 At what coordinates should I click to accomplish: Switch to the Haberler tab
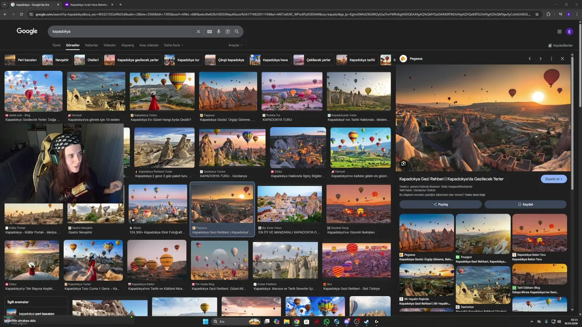click(91, 45)
